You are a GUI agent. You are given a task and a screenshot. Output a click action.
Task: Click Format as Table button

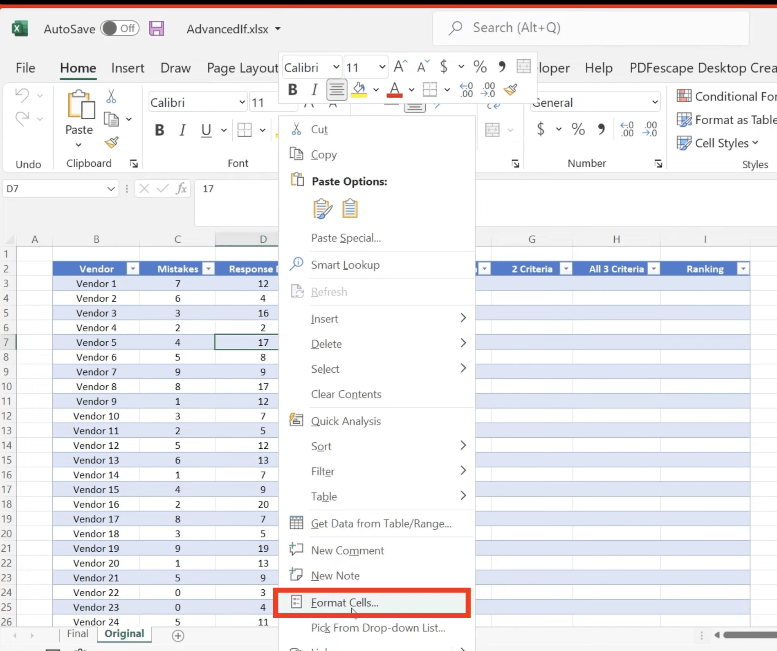726,120
